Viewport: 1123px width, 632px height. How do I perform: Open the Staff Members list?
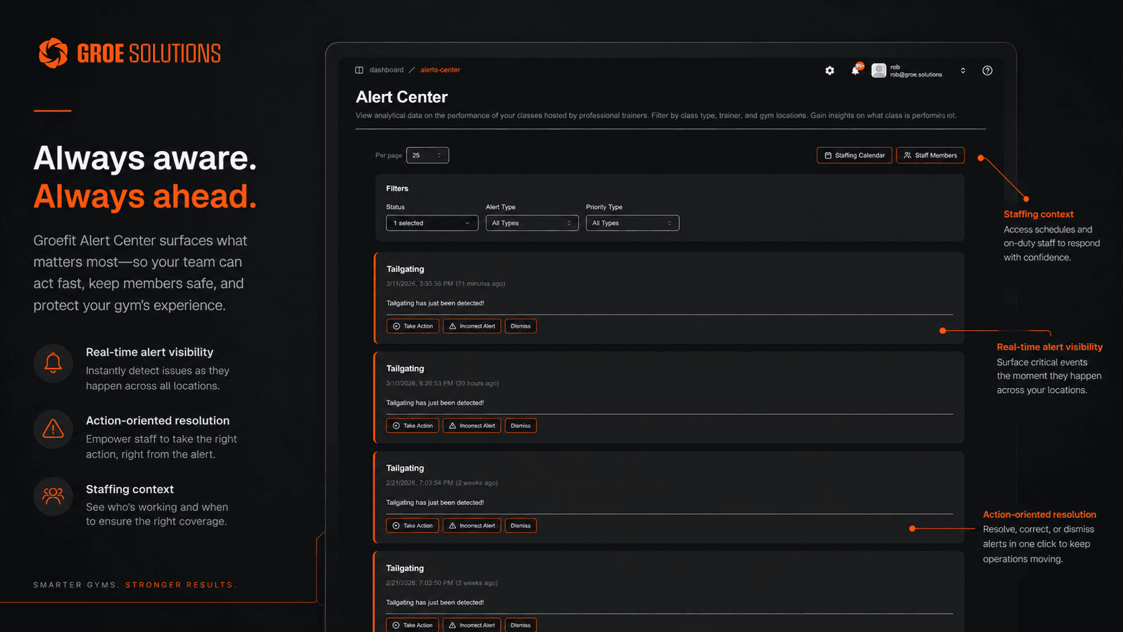[930, 155]
